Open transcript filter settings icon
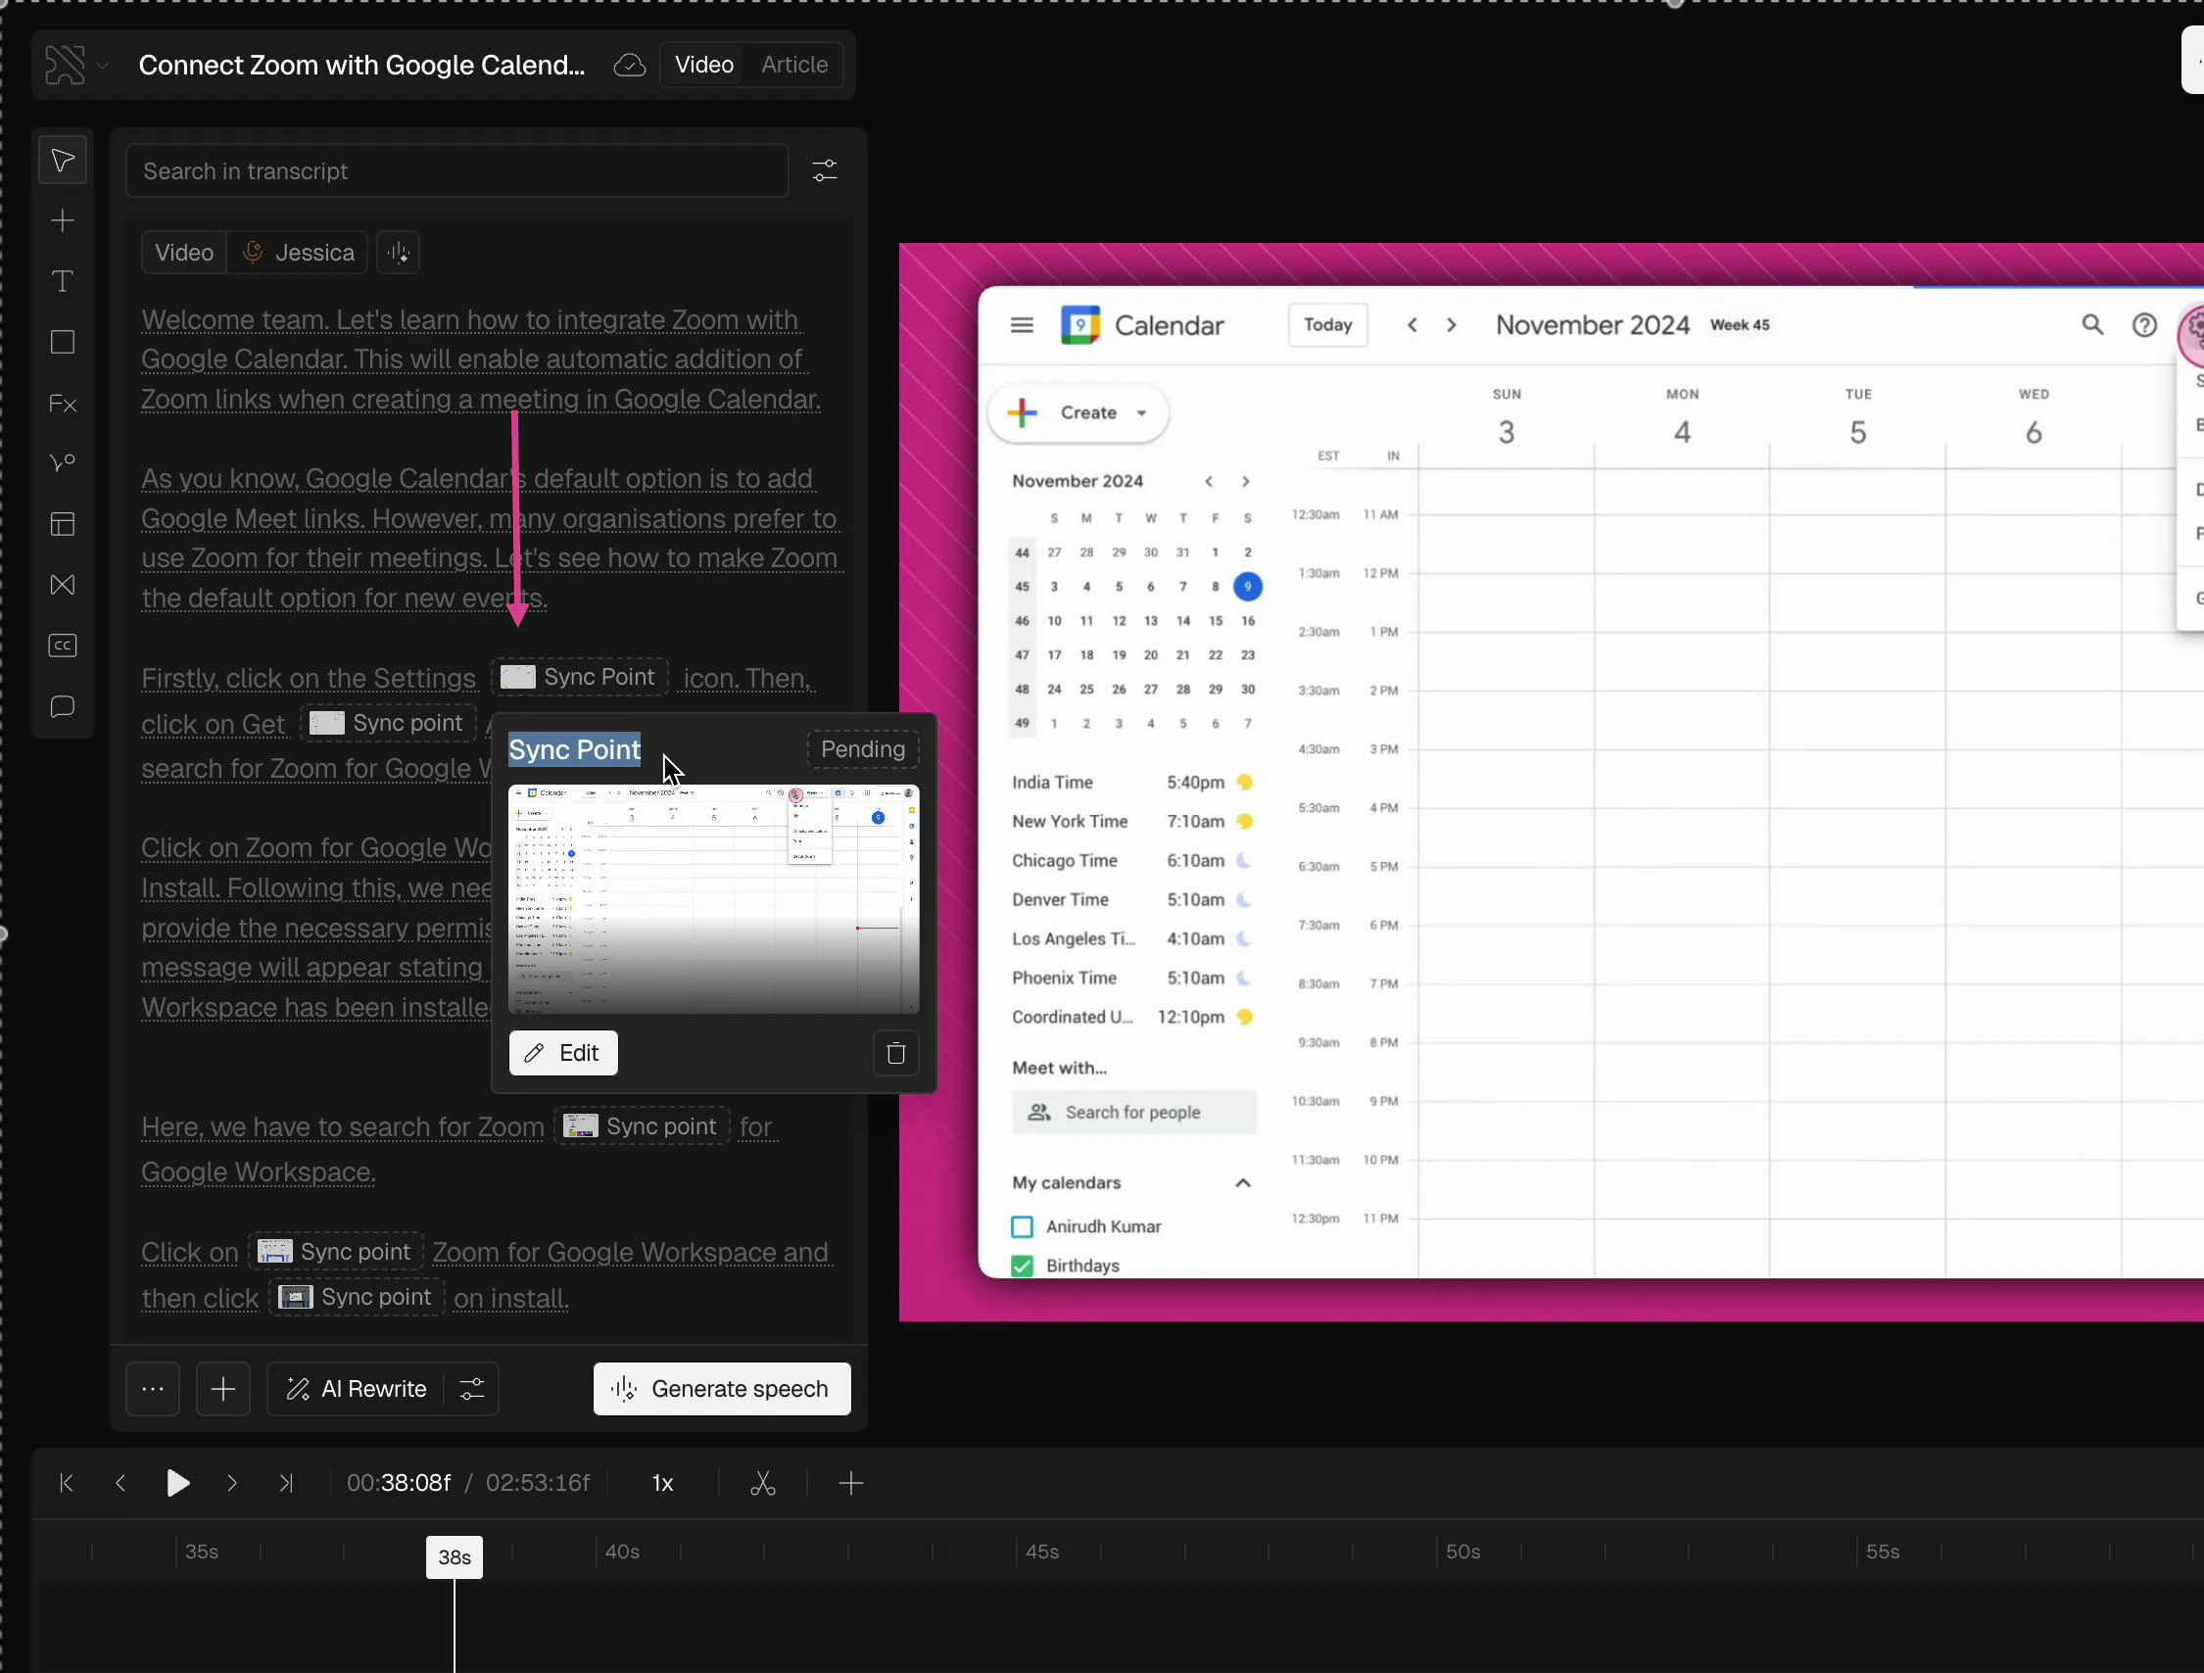This screenshot has width=2204, height=1673. pyautogui.click(x=824, y=171)
